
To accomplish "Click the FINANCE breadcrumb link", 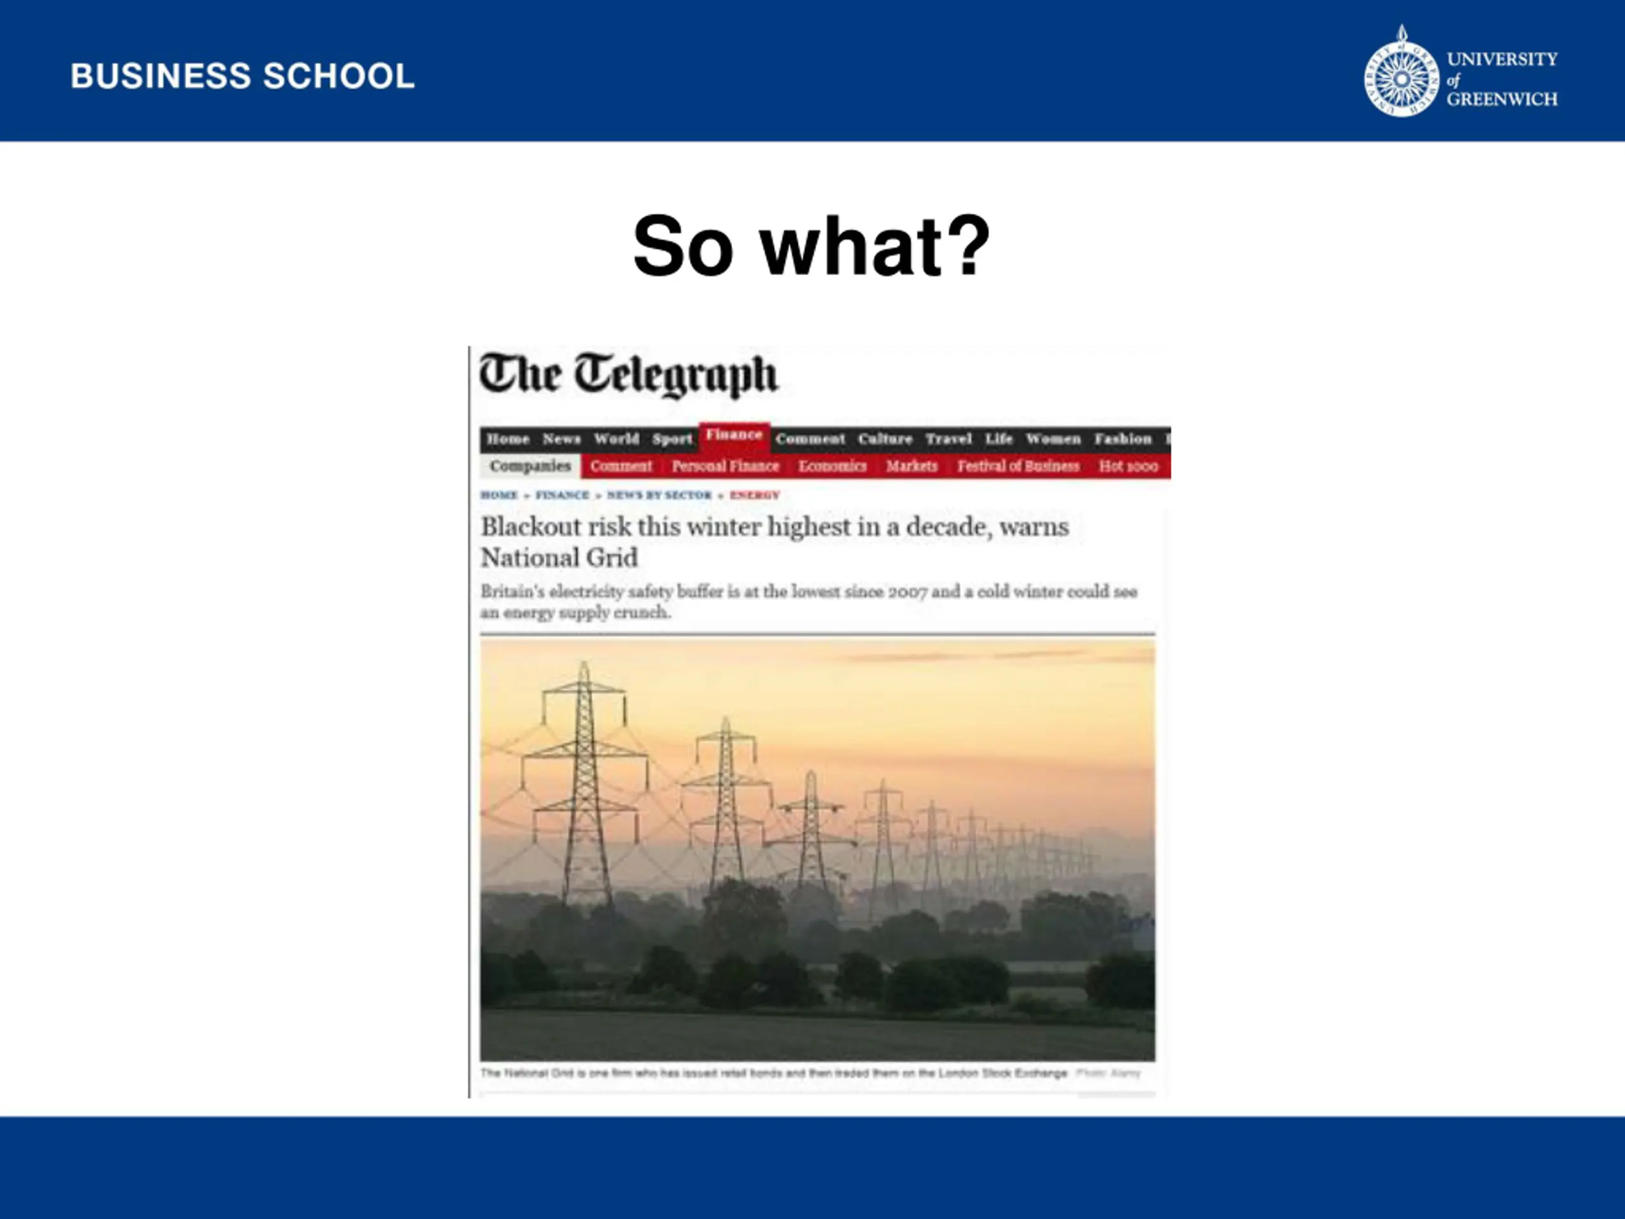I will [x=562, y=495].
